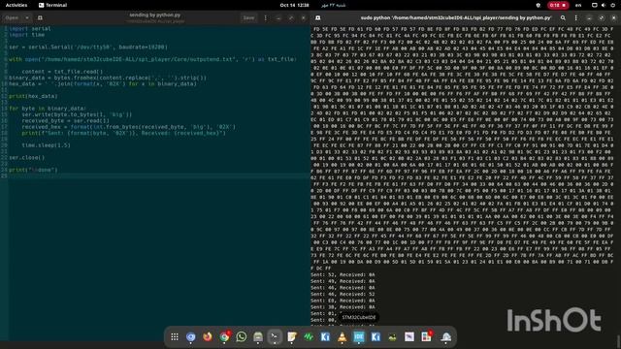Open the Files manager in dock

tap(258, 336)
